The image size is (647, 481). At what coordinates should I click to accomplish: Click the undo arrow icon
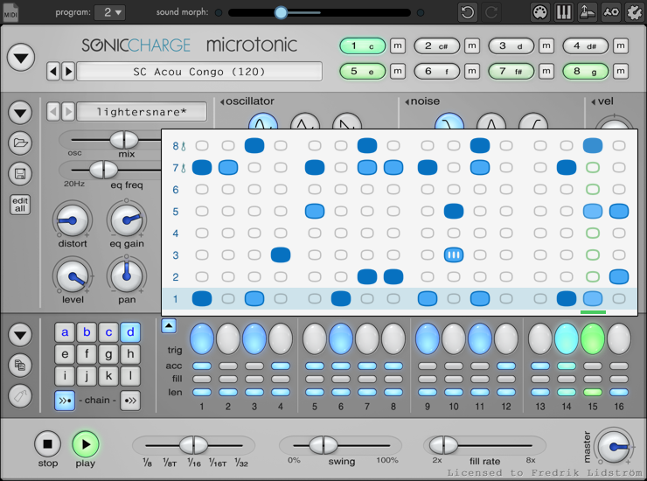(x=468, y=12)
